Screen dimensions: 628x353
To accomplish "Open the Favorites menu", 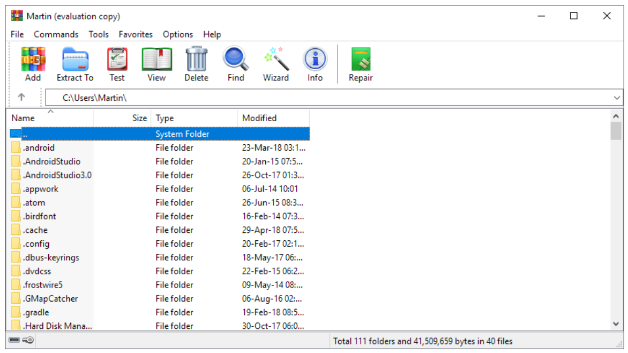I will pos(136,34).
